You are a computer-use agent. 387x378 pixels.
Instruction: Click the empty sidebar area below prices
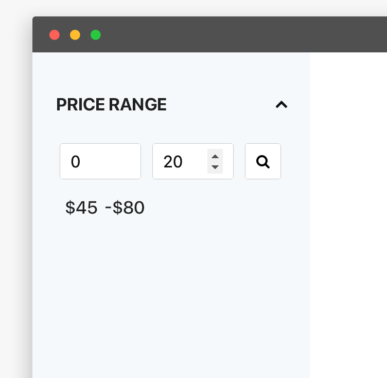click(x=170, y=298)
